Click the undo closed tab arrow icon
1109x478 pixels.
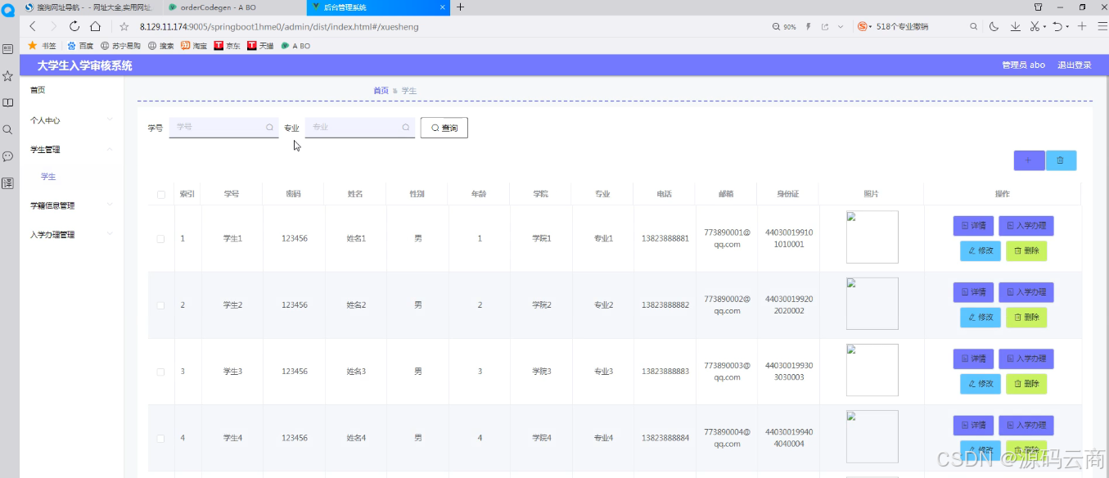pos(1057,26)
